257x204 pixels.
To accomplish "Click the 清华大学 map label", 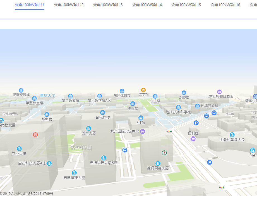I will click(47, 95).
